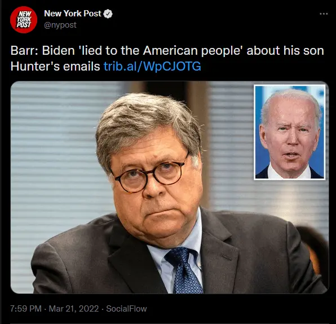The width and height of the screenshot is (336, 324).
Task: Click the 7:59 PM timestamp
Action: point(26,309)
